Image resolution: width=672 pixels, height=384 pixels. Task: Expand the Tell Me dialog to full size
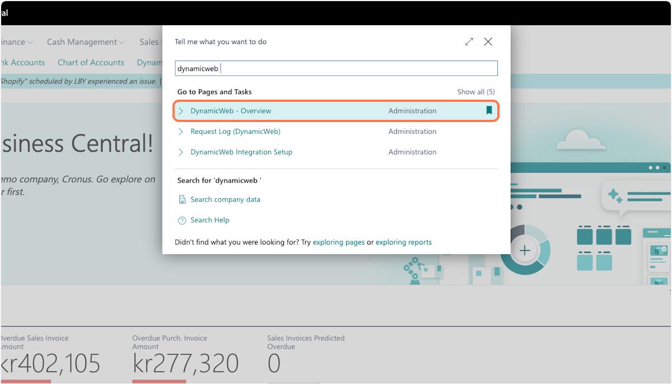[x=469, y=42]
